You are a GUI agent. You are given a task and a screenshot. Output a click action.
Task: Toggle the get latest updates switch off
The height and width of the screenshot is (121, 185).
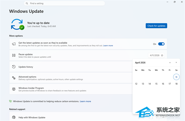(161, 44)
